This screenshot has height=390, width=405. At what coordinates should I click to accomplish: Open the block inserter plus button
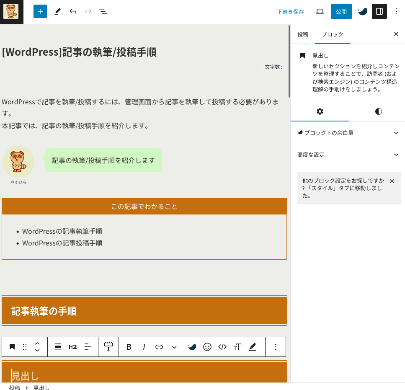click(x=40, y=11)
